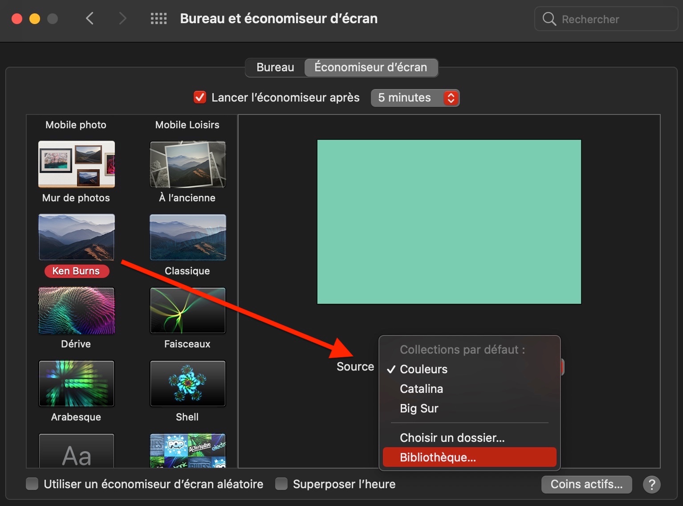Click the Ken Burns name label

tap(77, 271)
